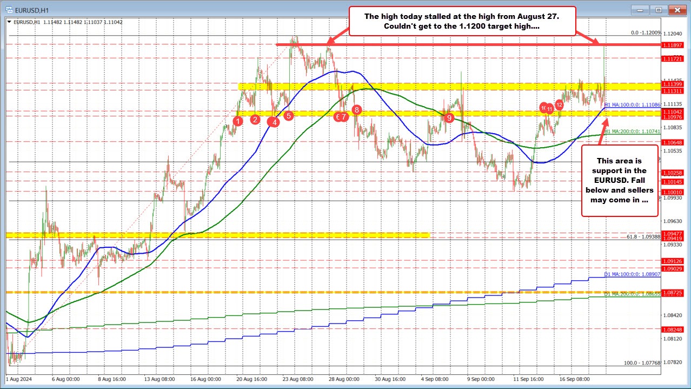Click the chart symbol icon in the title bar

tap(9, 9)
